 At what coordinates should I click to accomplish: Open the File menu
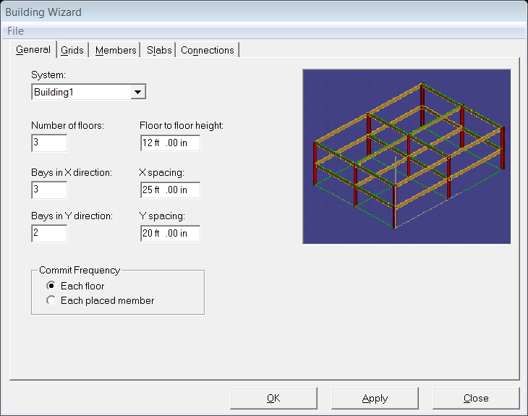15,31
